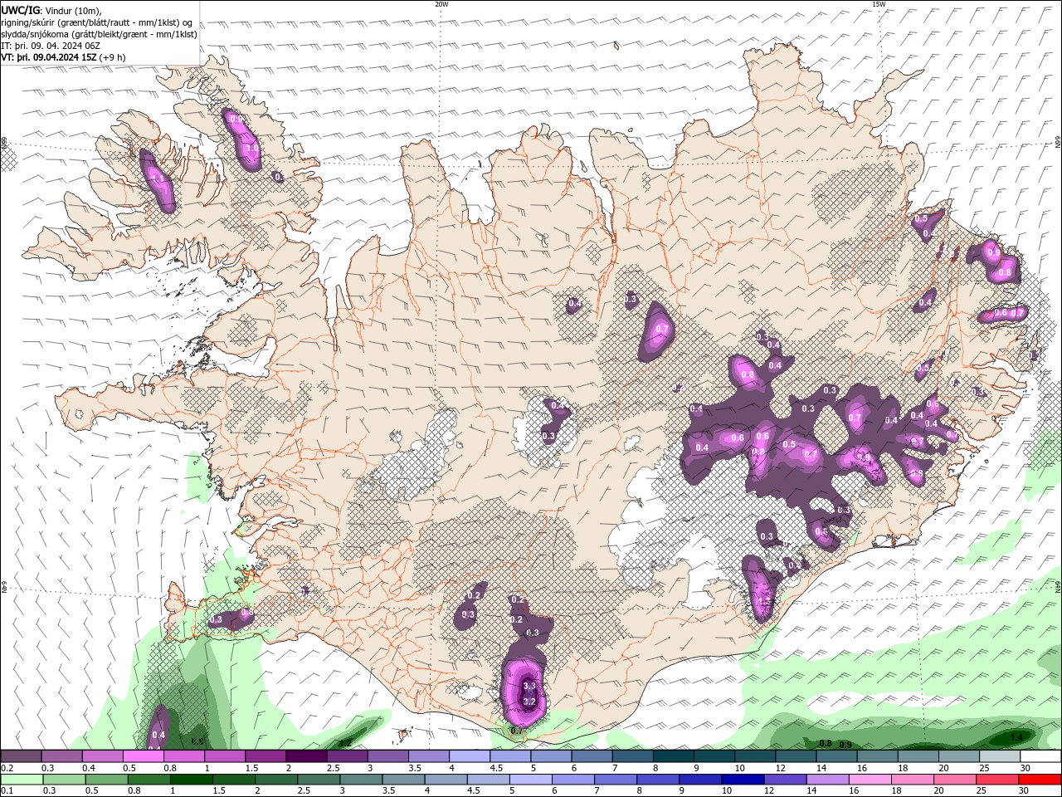Screen dimensions: 1062x797
Task: Click the "VT: þri. 09.04.2024 15Z" valid time text
Action: click(x=49, y=57)
